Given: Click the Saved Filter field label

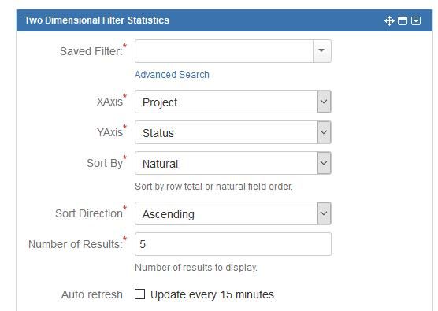Looking at the screenshot, I should (x=91, y=51).
